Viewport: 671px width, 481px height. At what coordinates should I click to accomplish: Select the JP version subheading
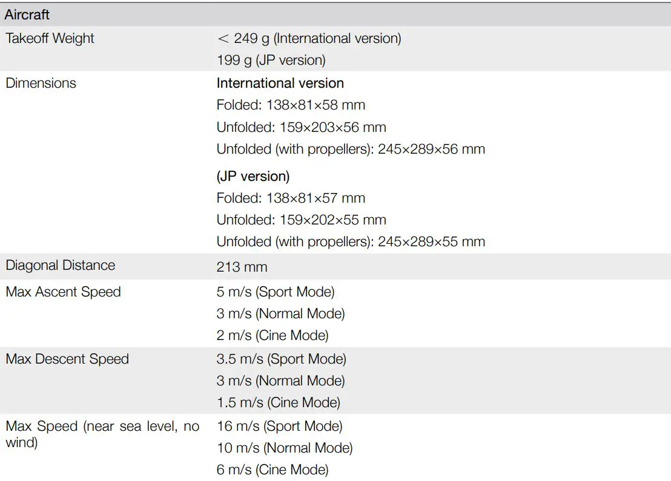click(253, 176)
